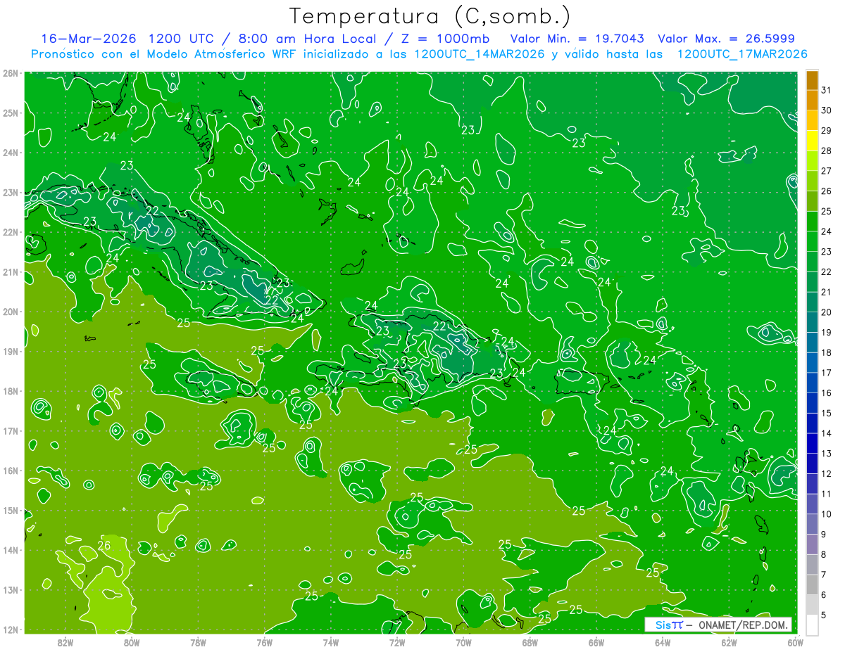845x652 pixels.
Task: Click the '72W' longitude axis label
Action: [397, 642]
